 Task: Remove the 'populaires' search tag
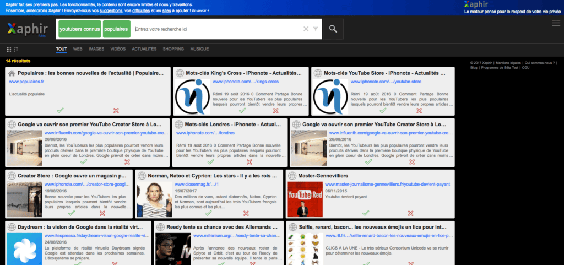116,29
